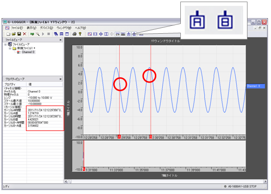Click the box icon beside the four-way arrows
271x194 pixels.
coord(106,34)
